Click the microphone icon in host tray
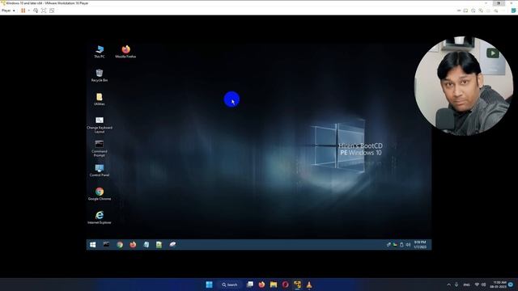This screenshot has width=518, height=291. 456,285
